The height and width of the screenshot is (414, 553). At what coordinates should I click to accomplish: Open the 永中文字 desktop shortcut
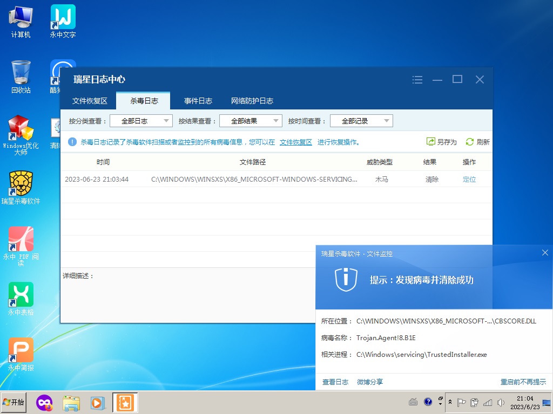(x=63, y=22)
